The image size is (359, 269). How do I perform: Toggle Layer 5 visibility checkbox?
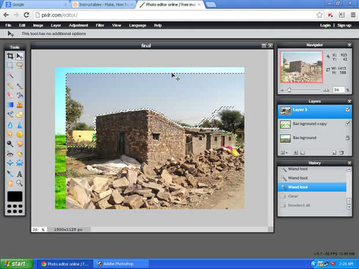pyautogui.click(x=347, y=110)
